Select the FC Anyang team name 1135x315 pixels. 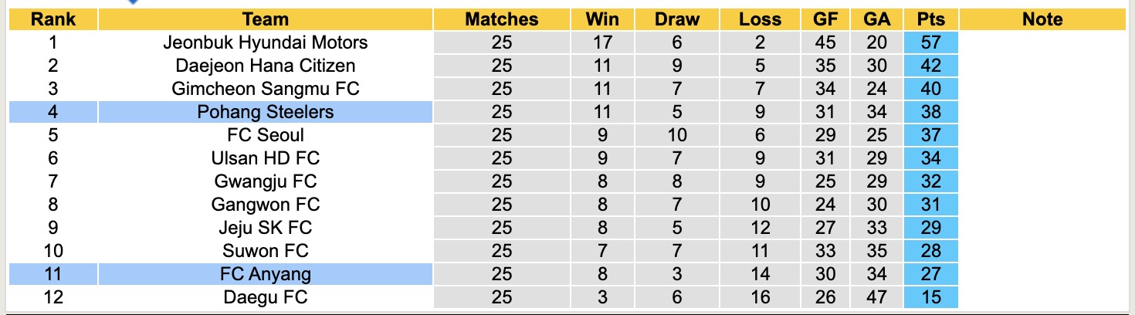(x=265, y=274)
